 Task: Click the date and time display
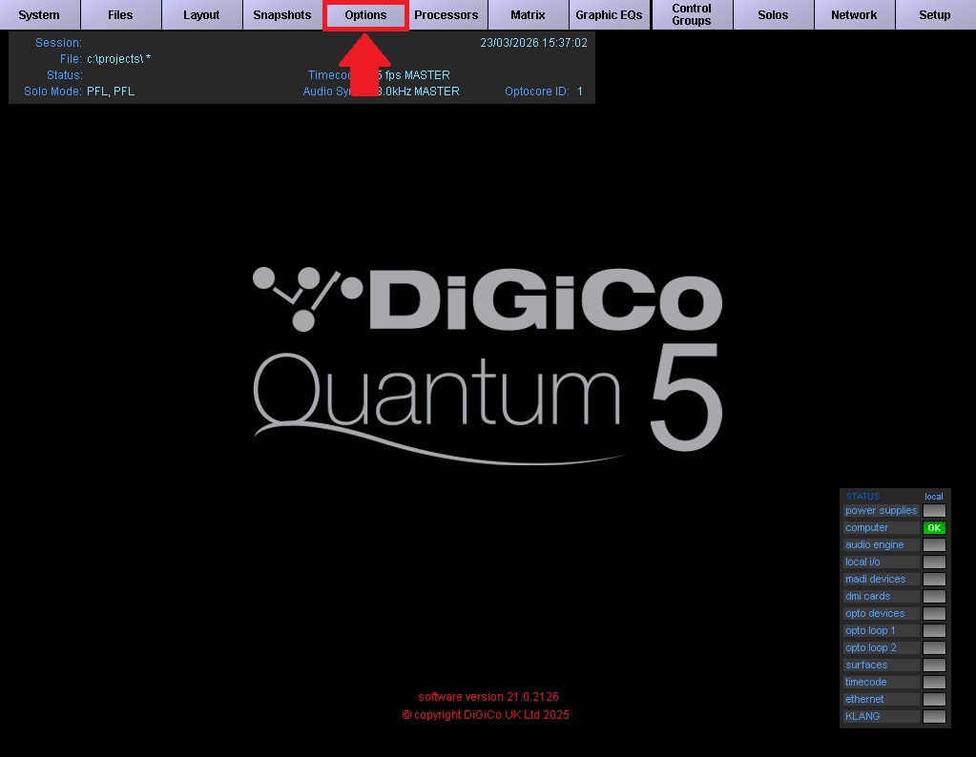[533, 43]
